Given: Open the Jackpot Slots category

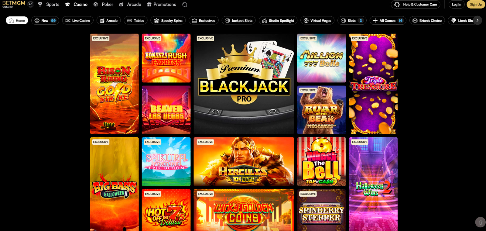Looking at the screenshot, I should click(x=238, y=20).
